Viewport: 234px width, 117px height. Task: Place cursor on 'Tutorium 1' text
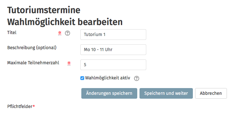[94, 35]
